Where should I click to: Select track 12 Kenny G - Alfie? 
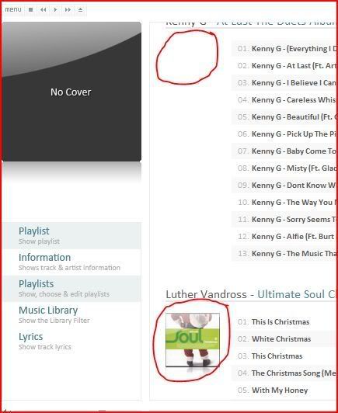(284, 236)
